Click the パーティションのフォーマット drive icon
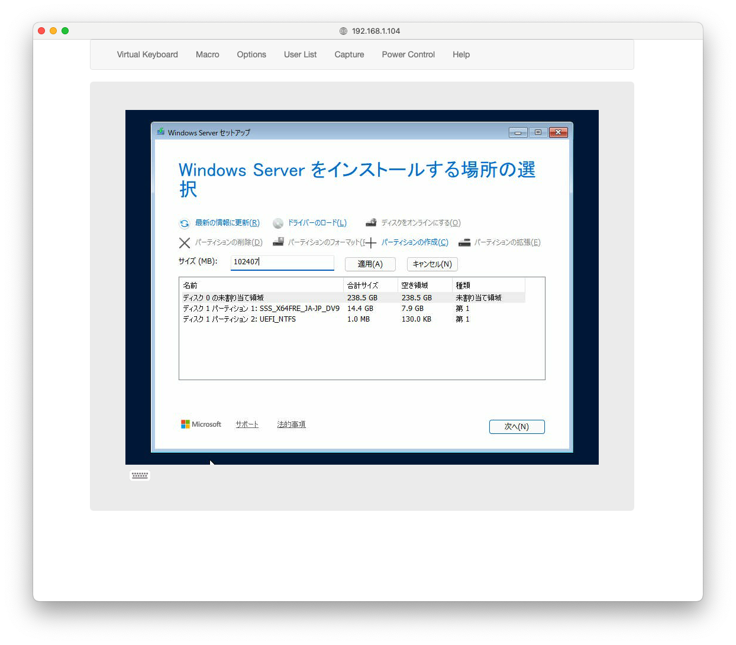Image resolution: width=736 pixels, height=645 pixels. click(278, 242)
